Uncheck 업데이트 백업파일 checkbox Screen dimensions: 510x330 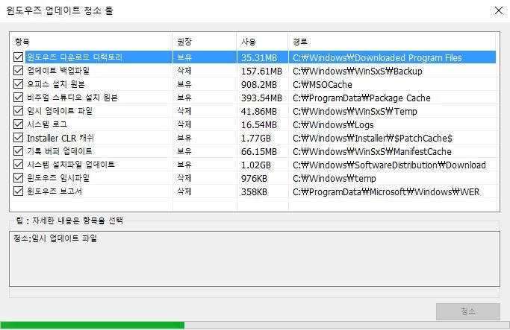click(x=18, y=71)
